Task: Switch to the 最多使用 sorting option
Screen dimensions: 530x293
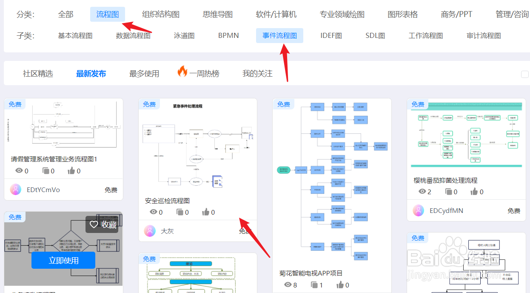Action: pyautogui.click(x=143, y=73)
